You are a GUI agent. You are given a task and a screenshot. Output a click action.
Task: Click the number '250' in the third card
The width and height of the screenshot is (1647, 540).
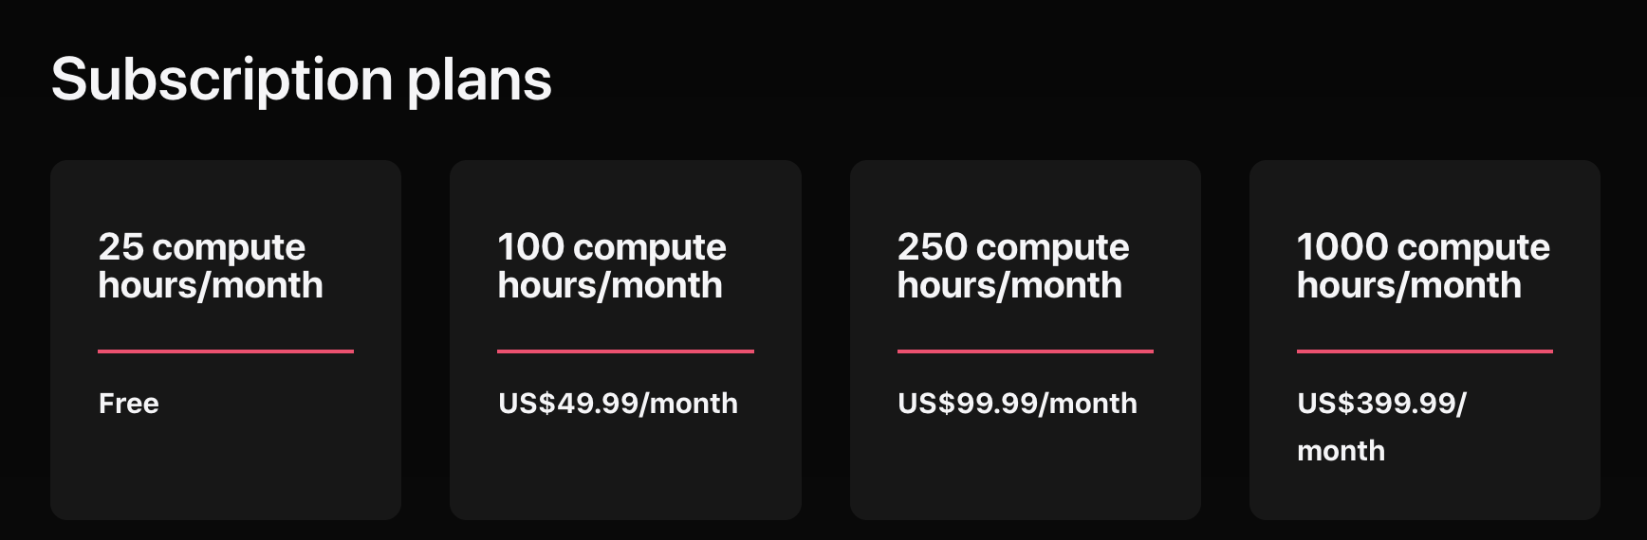[933, 247]
